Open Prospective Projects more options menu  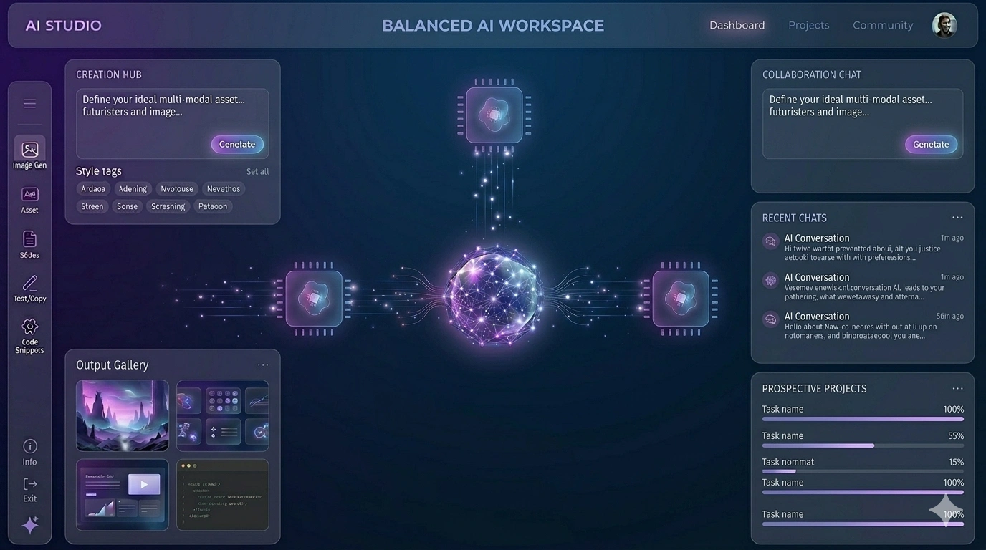957,389
